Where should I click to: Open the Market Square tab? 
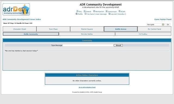pos(87,29)
